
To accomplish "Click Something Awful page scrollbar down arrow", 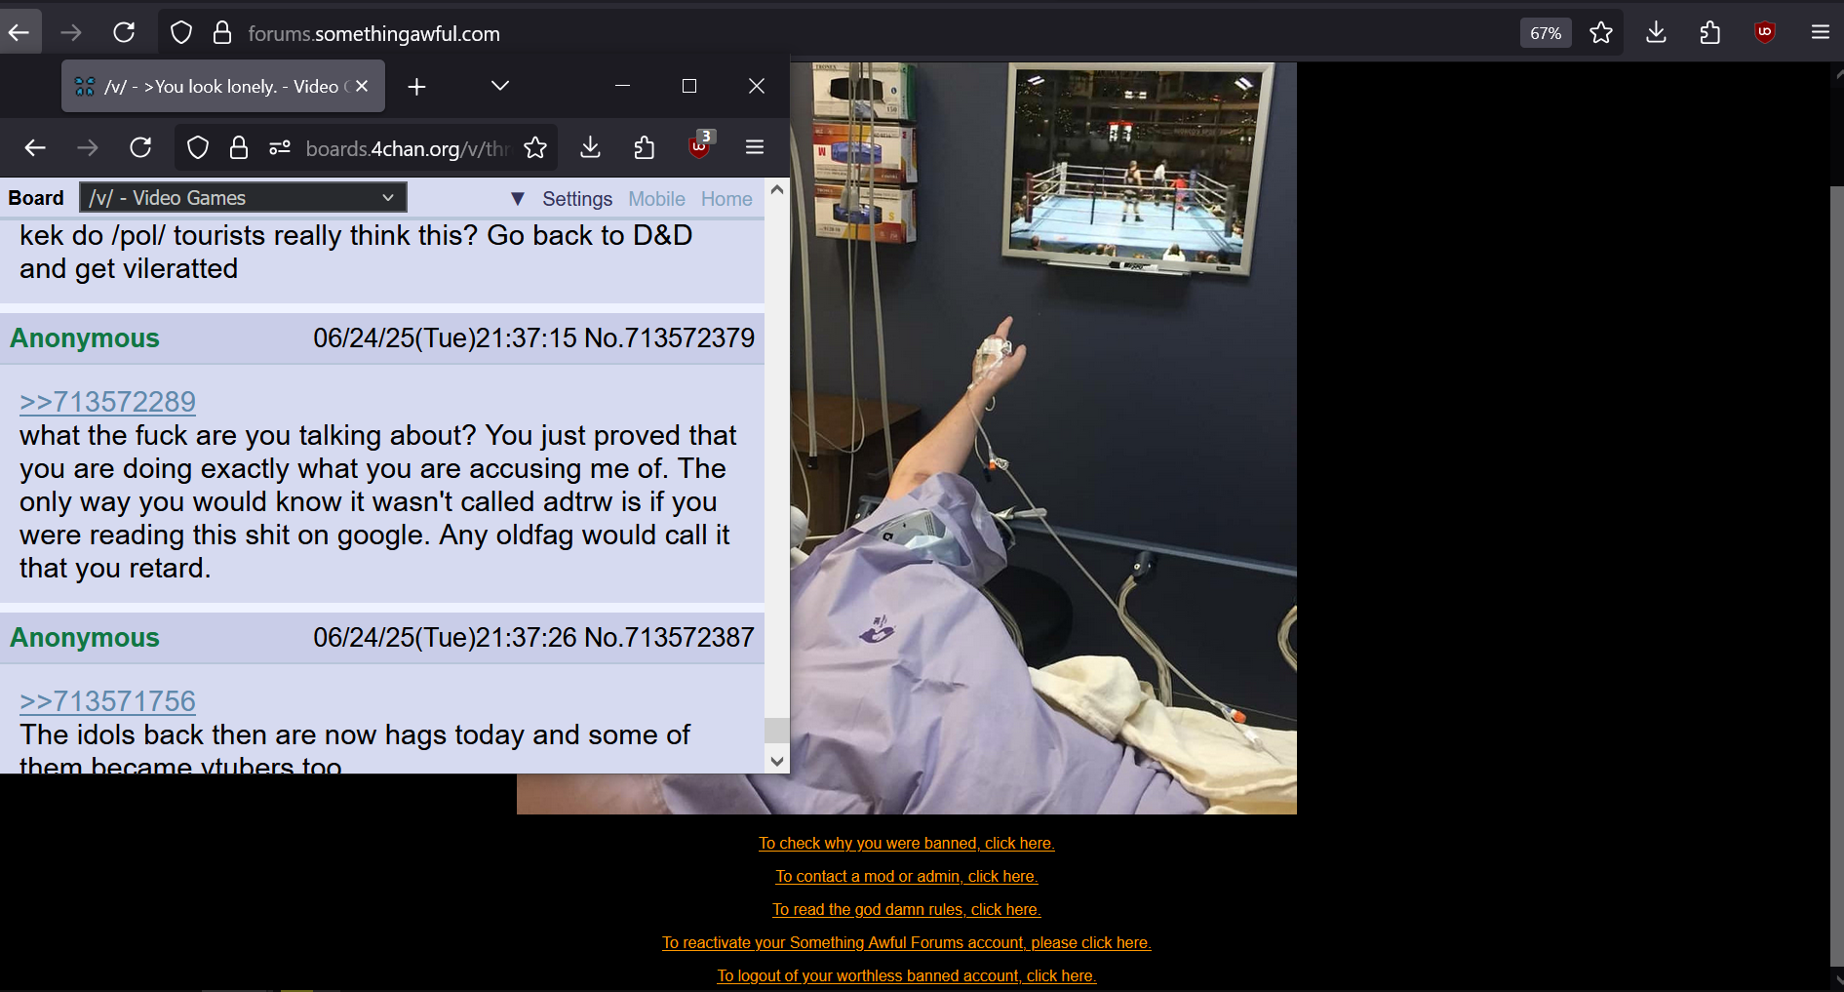I will pyautogui.click(x=1837, y=980).
